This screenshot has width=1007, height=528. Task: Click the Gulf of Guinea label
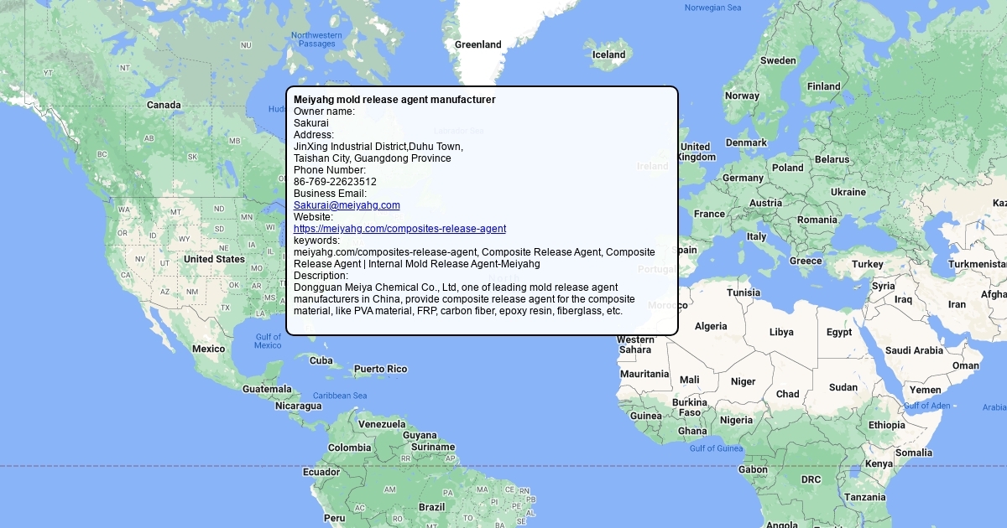click(717, 448)
